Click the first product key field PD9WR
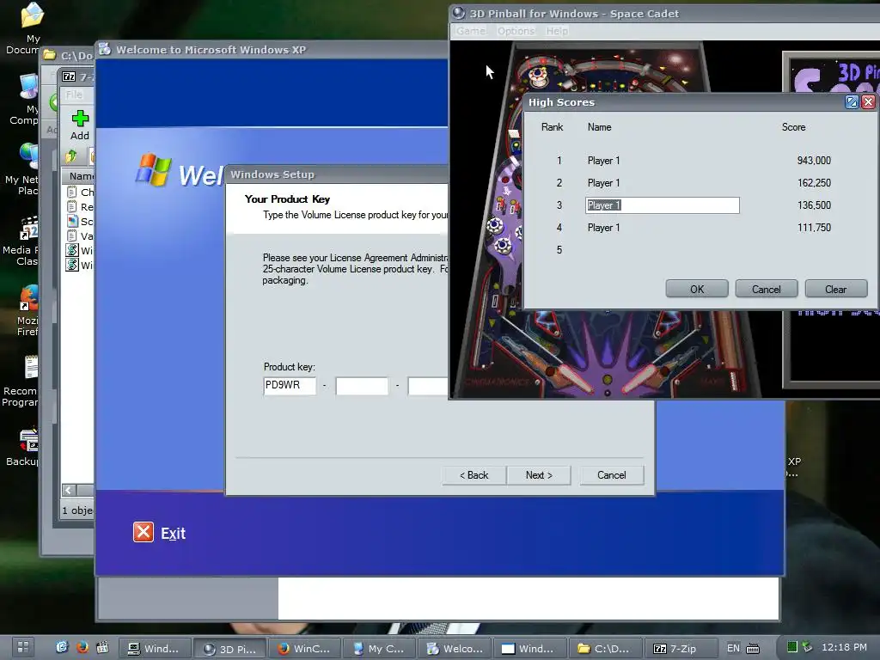 tap(290, 386)
